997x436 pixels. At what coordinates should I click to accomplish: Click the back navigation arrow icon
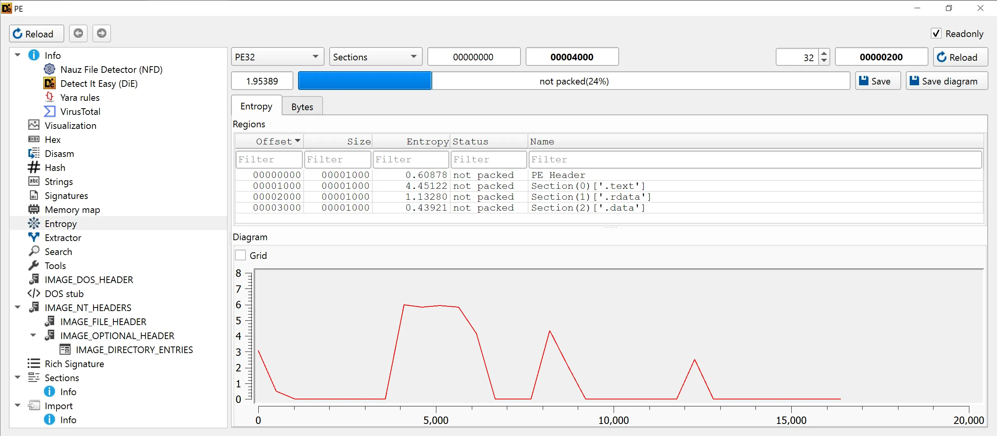(78, 33)
